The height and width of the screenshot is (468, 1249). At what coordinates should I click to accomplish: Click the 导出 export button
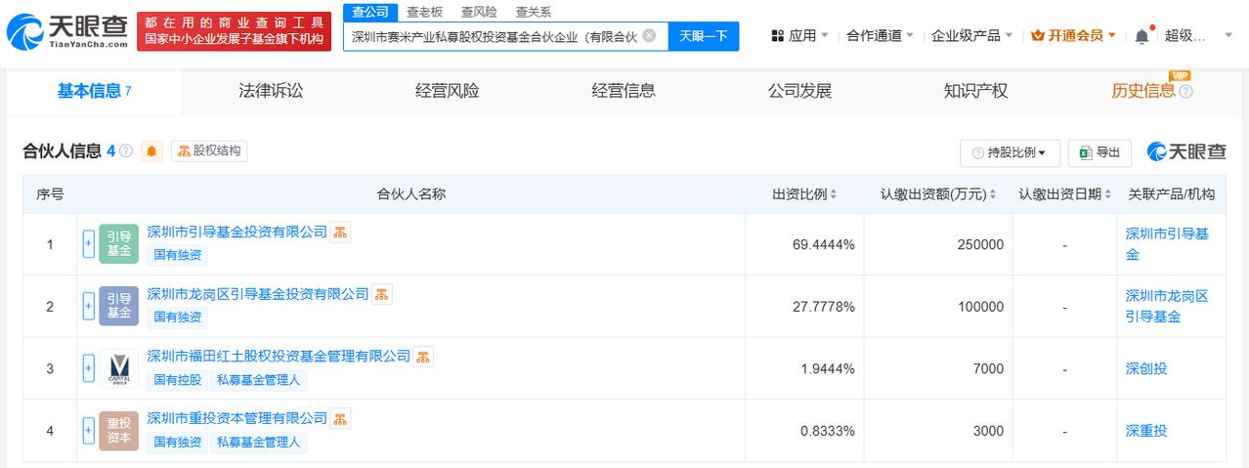coord(1099,152)
